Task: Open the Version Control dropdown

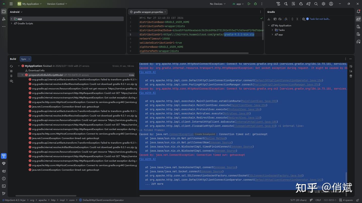Action: click(57, 4)
